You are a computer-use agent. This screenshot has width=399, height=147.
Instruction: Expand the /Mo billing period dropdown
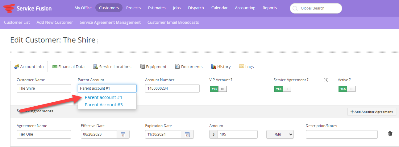point(280,134)
